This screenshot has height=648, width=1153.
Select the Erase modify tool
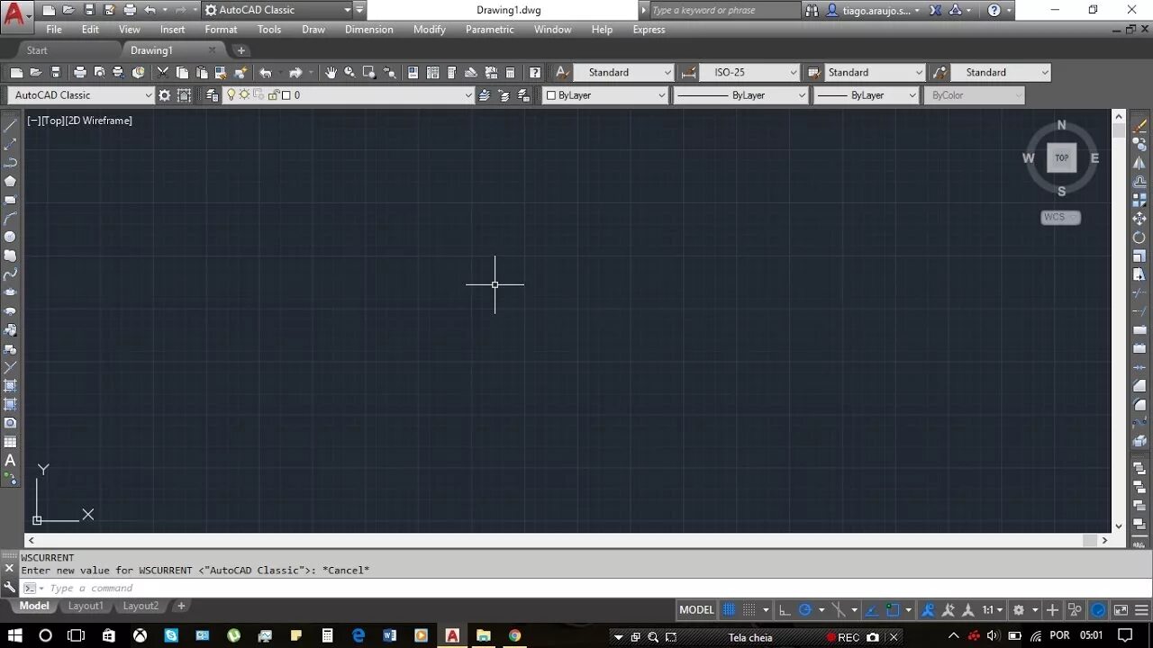click(1139, 125)
